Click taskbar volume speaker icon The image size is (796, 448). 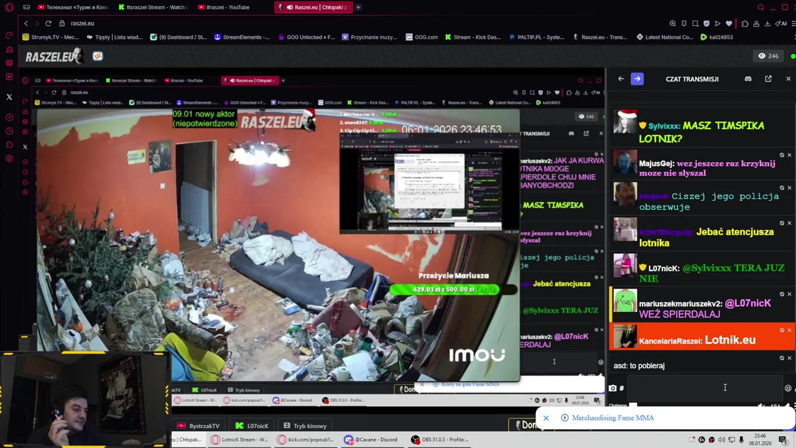[x=721, y=440]
